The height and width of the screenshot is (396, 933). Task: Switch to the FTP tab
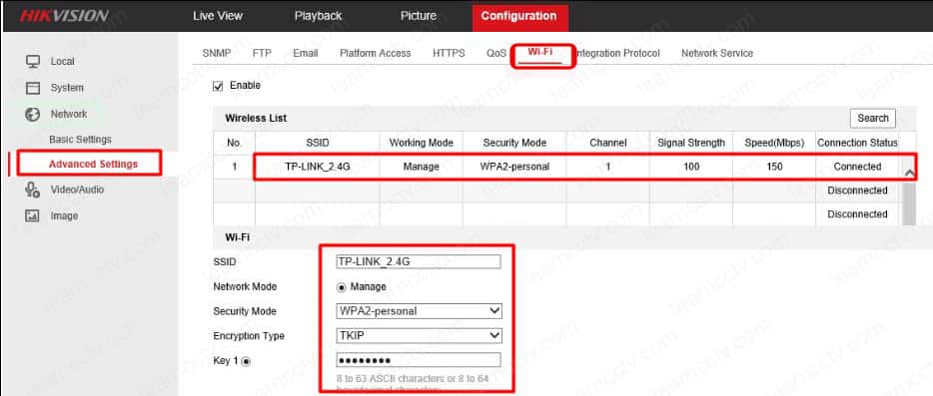click(262, 54)
